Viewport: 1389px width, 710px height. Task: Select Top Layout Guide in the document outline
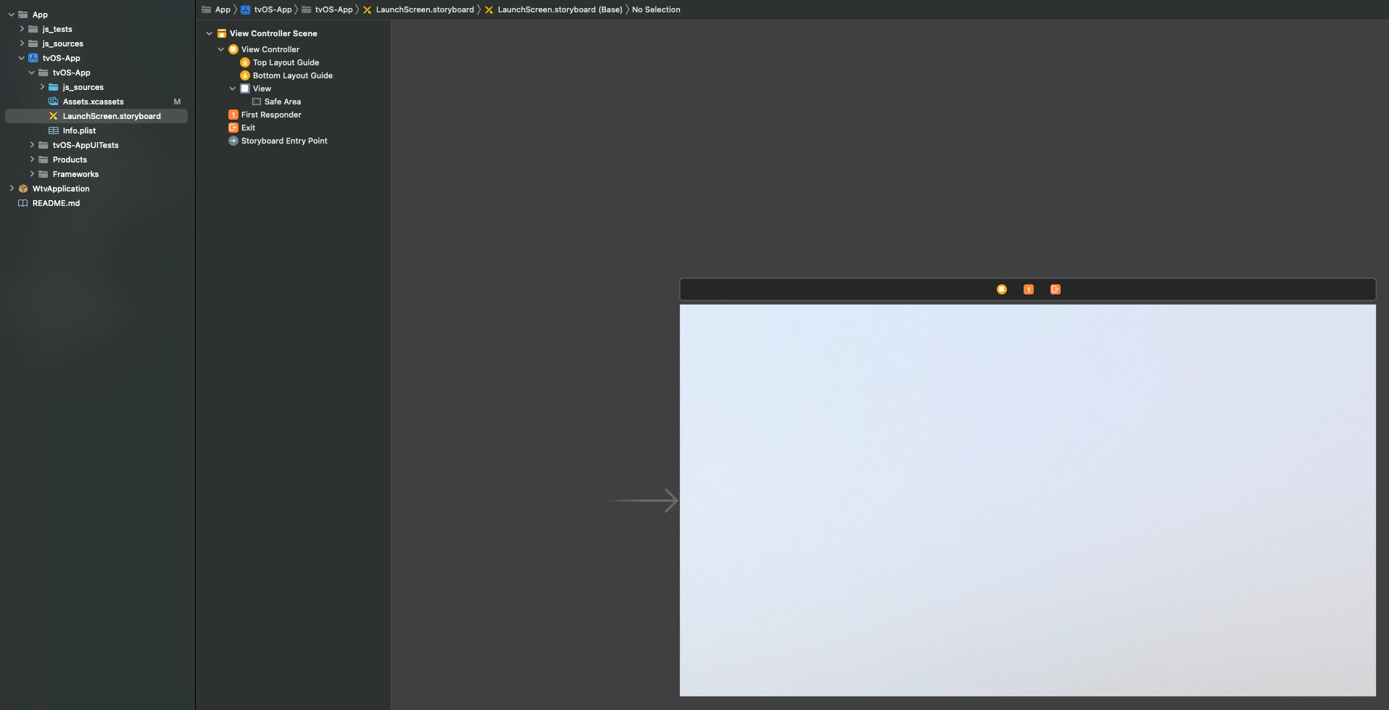(x=285, y=62)
